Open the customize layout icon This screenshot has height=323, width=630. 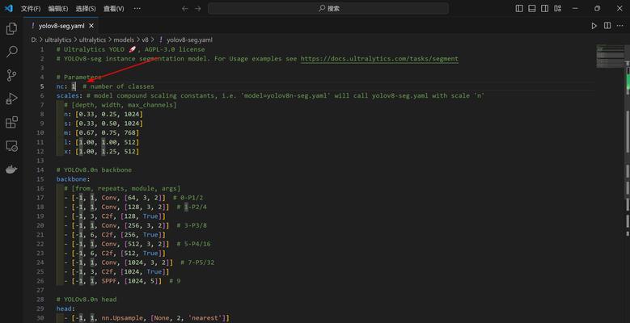(x=557, y=8)
